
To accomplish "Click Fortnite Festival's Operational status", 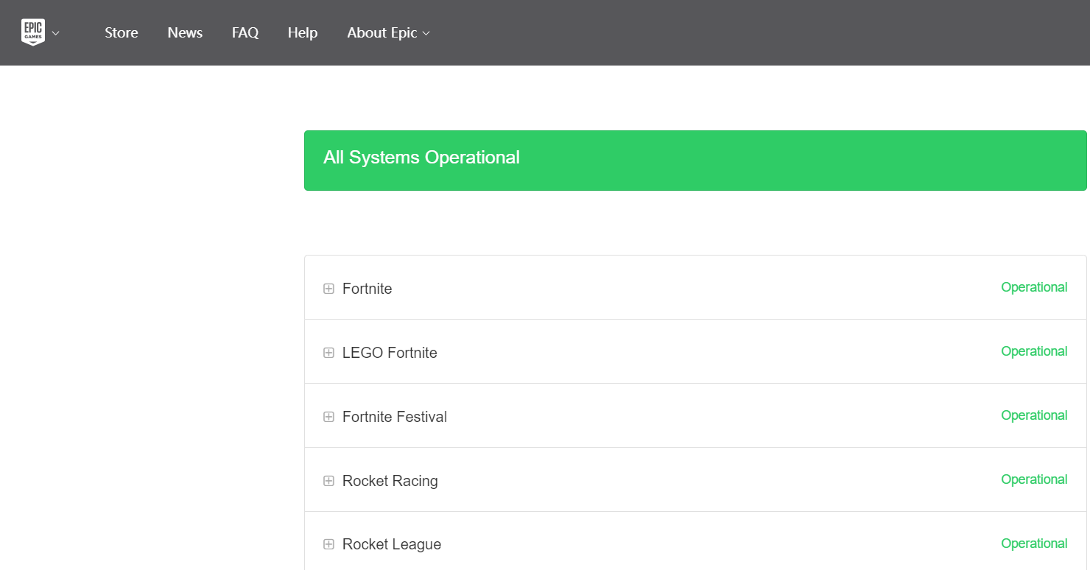I will [1034, 415].
